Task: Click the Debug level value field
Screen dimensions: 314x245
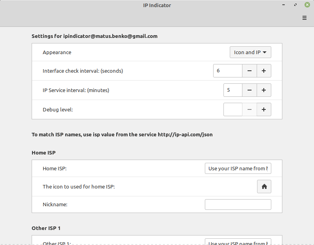Action: tap(233, 109)
